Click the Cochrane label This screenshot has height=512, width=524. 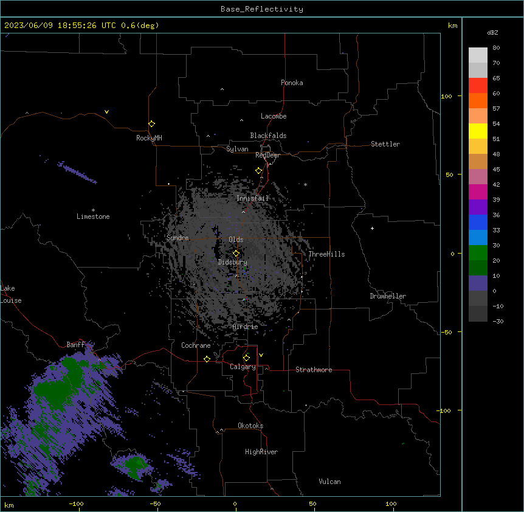coord(196,345)
